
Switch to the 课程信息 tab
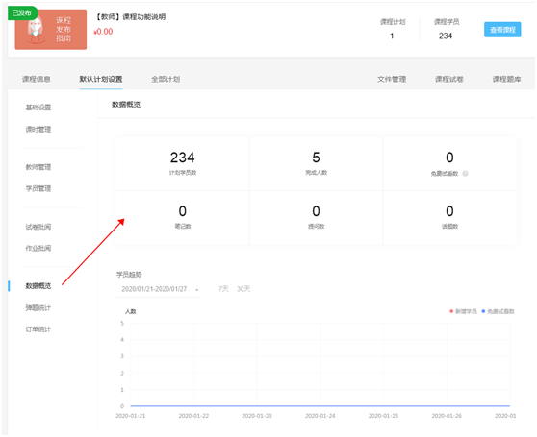37,80
